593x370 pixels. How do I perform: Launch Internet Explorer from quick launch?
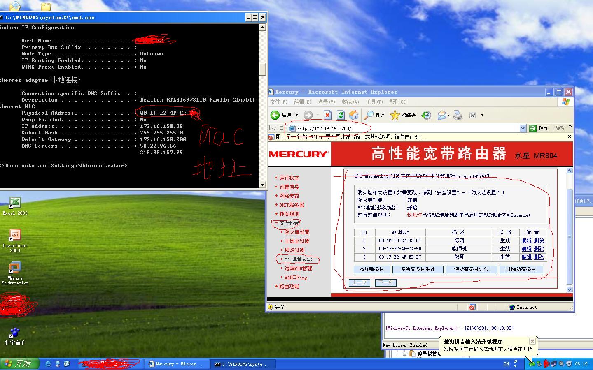[48, 364]
